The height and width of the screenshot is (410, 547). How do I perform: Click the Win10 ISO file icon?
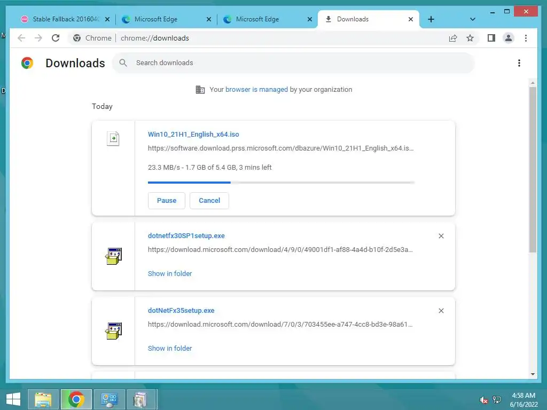(113, 138)
